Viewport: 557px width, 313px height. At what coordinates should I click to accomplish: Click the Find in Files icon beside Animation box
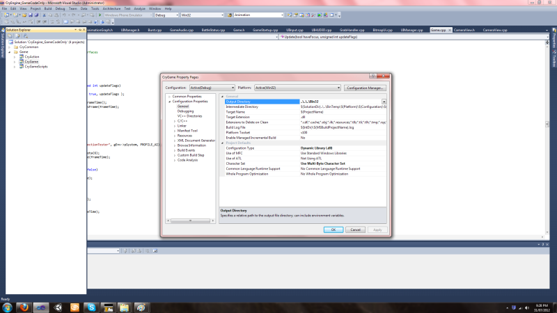(230, 15)
